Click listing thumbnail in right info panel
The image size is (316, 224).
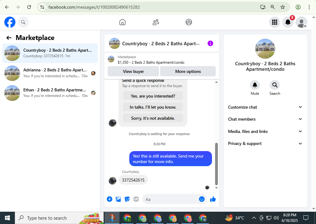pos(265,49)
